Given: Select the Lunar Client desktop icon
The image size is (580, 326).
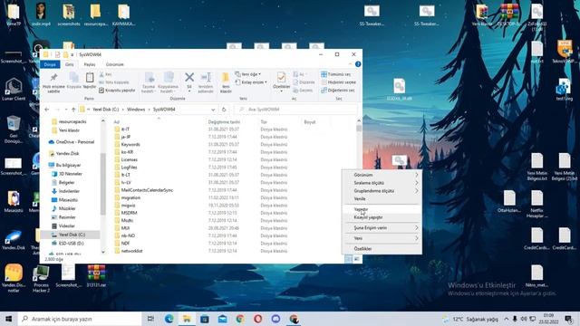Looking at the screenshot, I should (x=14, y=90).
